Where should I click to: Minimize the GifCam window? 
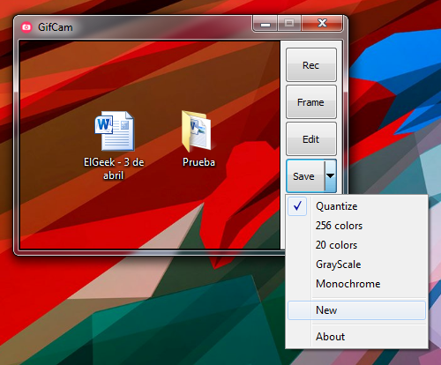coord(265,23)
